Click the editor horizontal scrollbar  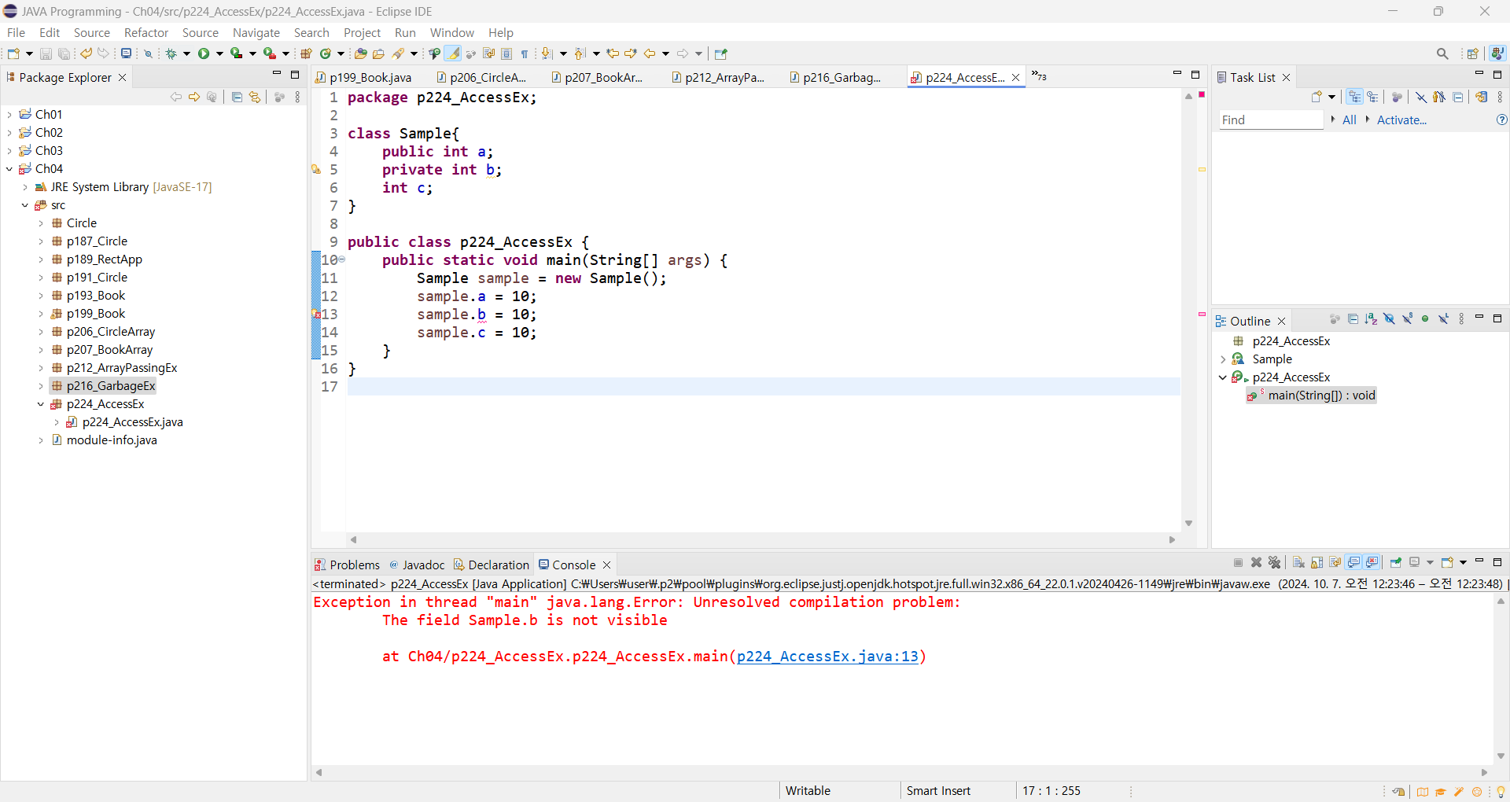coord(762,539)
